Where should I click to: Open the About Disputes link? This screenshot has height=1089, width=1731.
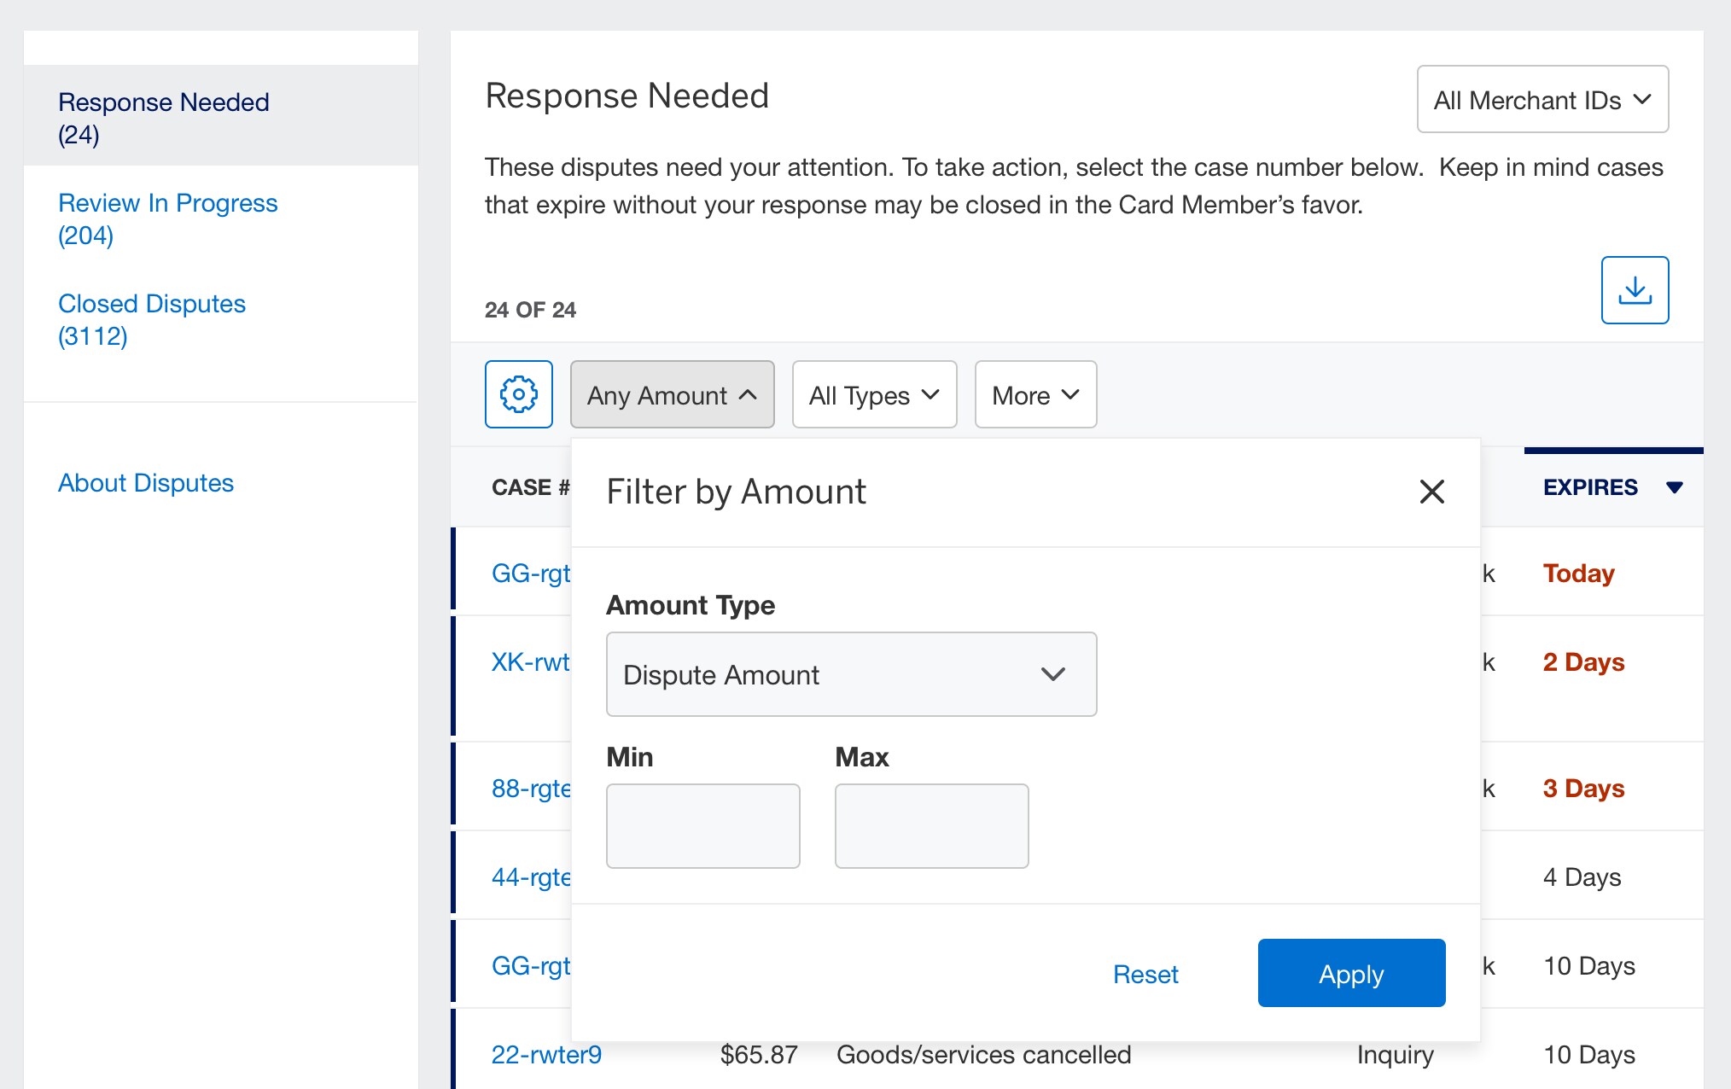145,483
